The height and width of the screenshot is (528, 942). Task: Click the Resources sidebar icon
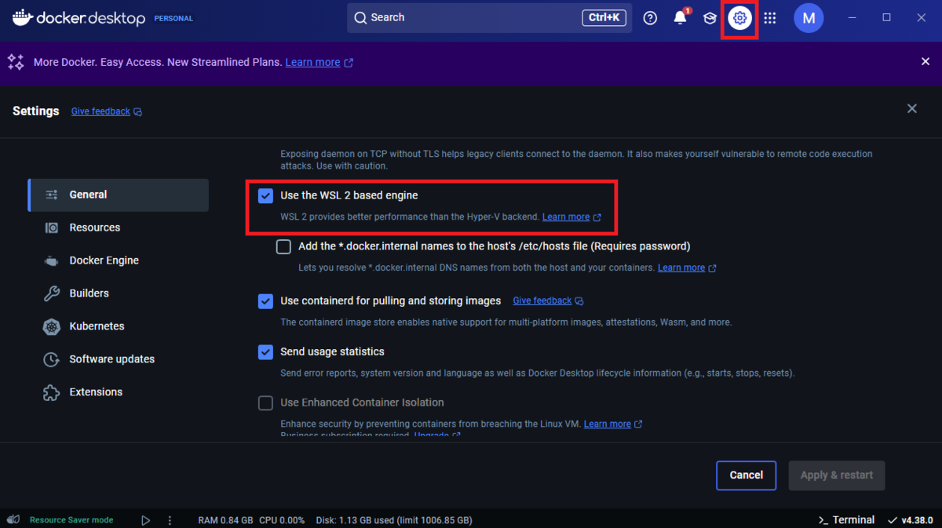coord(52,228)
